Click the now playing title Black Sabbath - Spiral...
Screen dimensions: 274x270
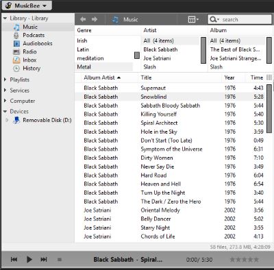pyautogui.click(x=128, y=260)
